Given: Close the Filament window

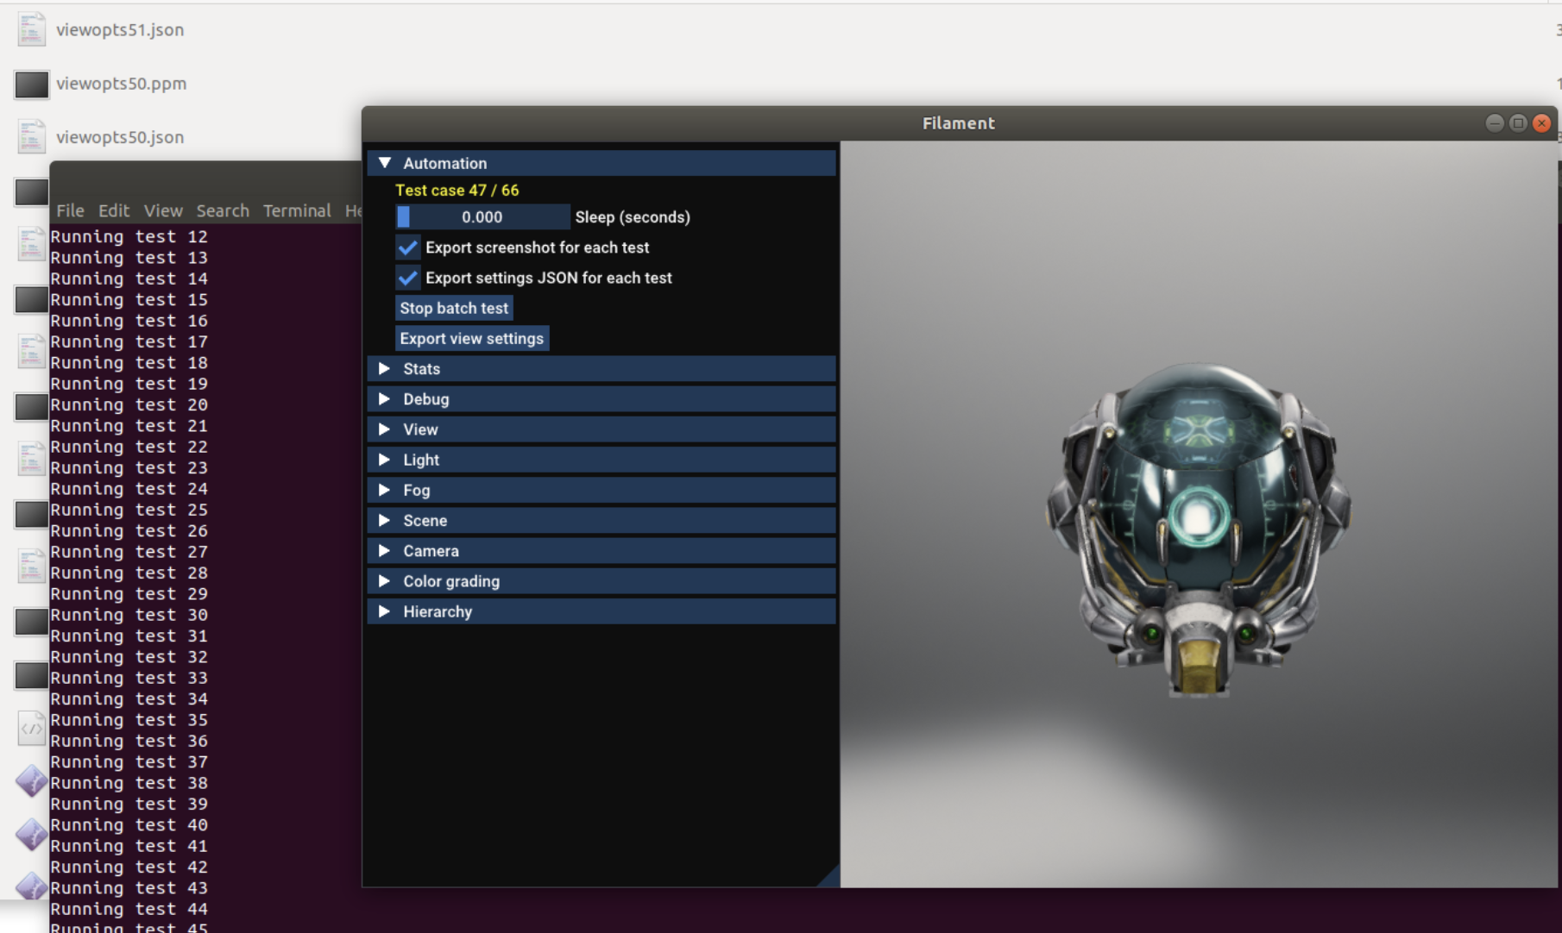Looking at the screenshot, I should tap(1541, 123).
